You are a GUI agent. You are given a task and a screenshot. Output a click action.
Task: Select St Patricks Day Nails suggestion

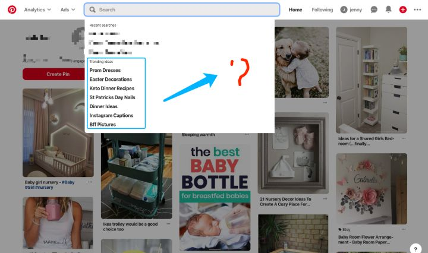pos(112,97)
